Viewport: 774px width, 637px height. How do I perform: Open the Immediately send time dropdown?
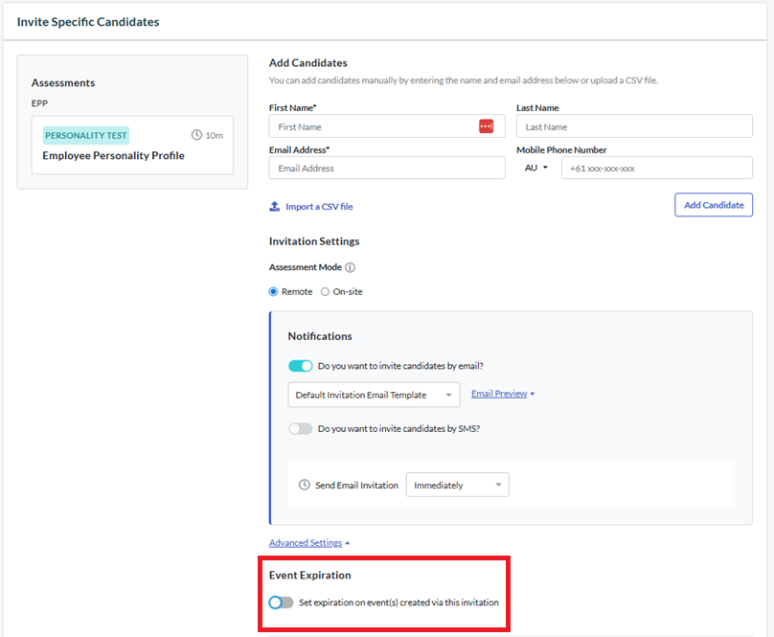pos(457,485)
